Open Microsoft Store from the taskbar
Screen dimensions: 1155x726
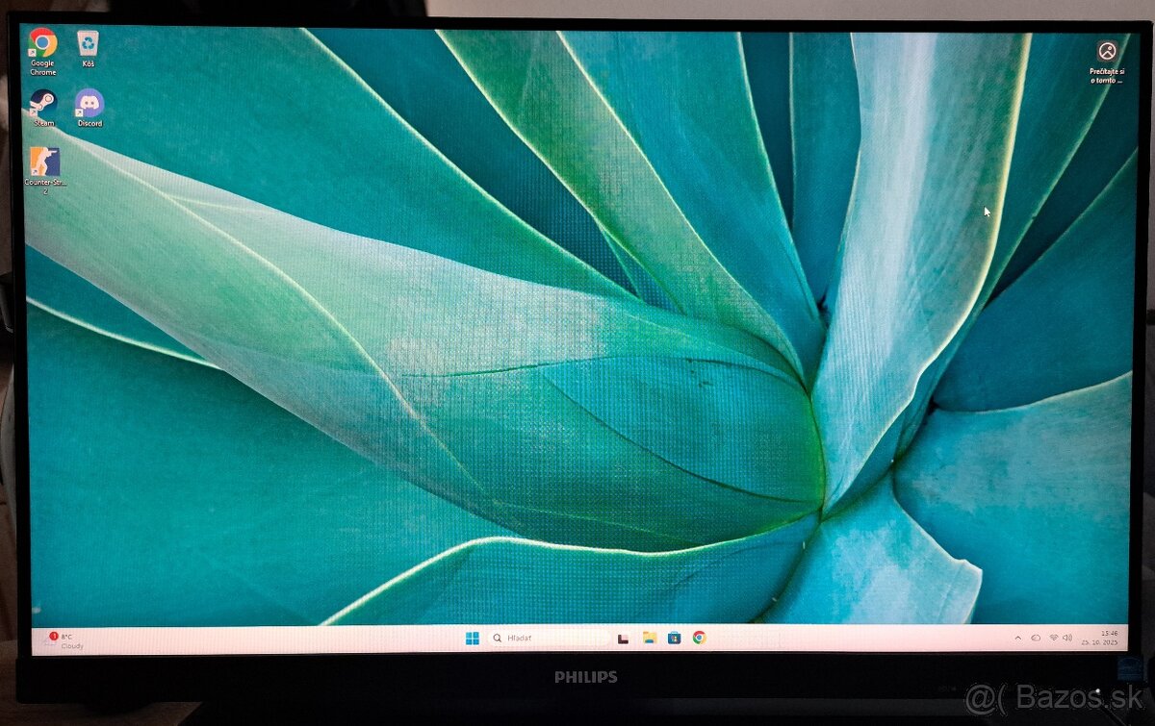coord(674,639)
